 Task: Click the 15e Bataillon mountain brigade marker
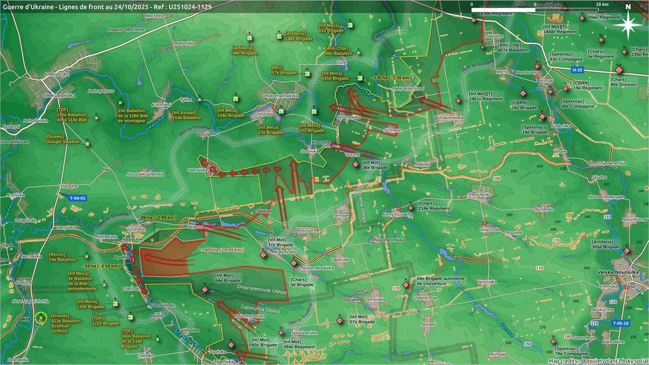(x=121, y=102)
